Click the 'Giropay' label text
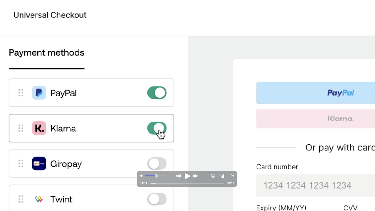This screenshot has width=375, height=211. (x=66, y=164)
